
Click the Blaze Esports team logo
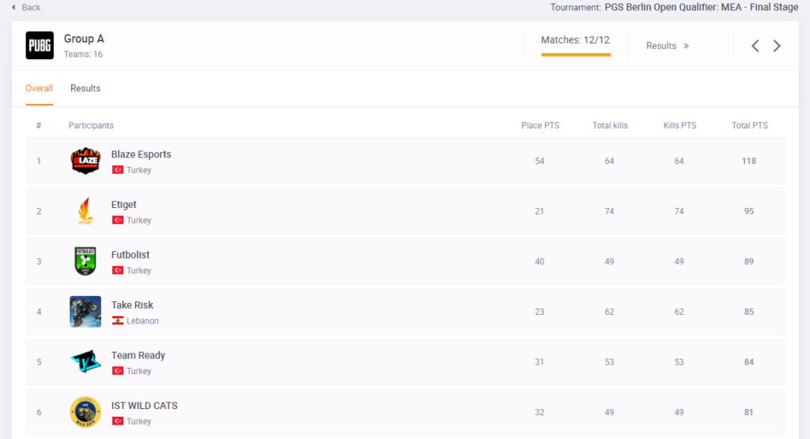point(85,161)
